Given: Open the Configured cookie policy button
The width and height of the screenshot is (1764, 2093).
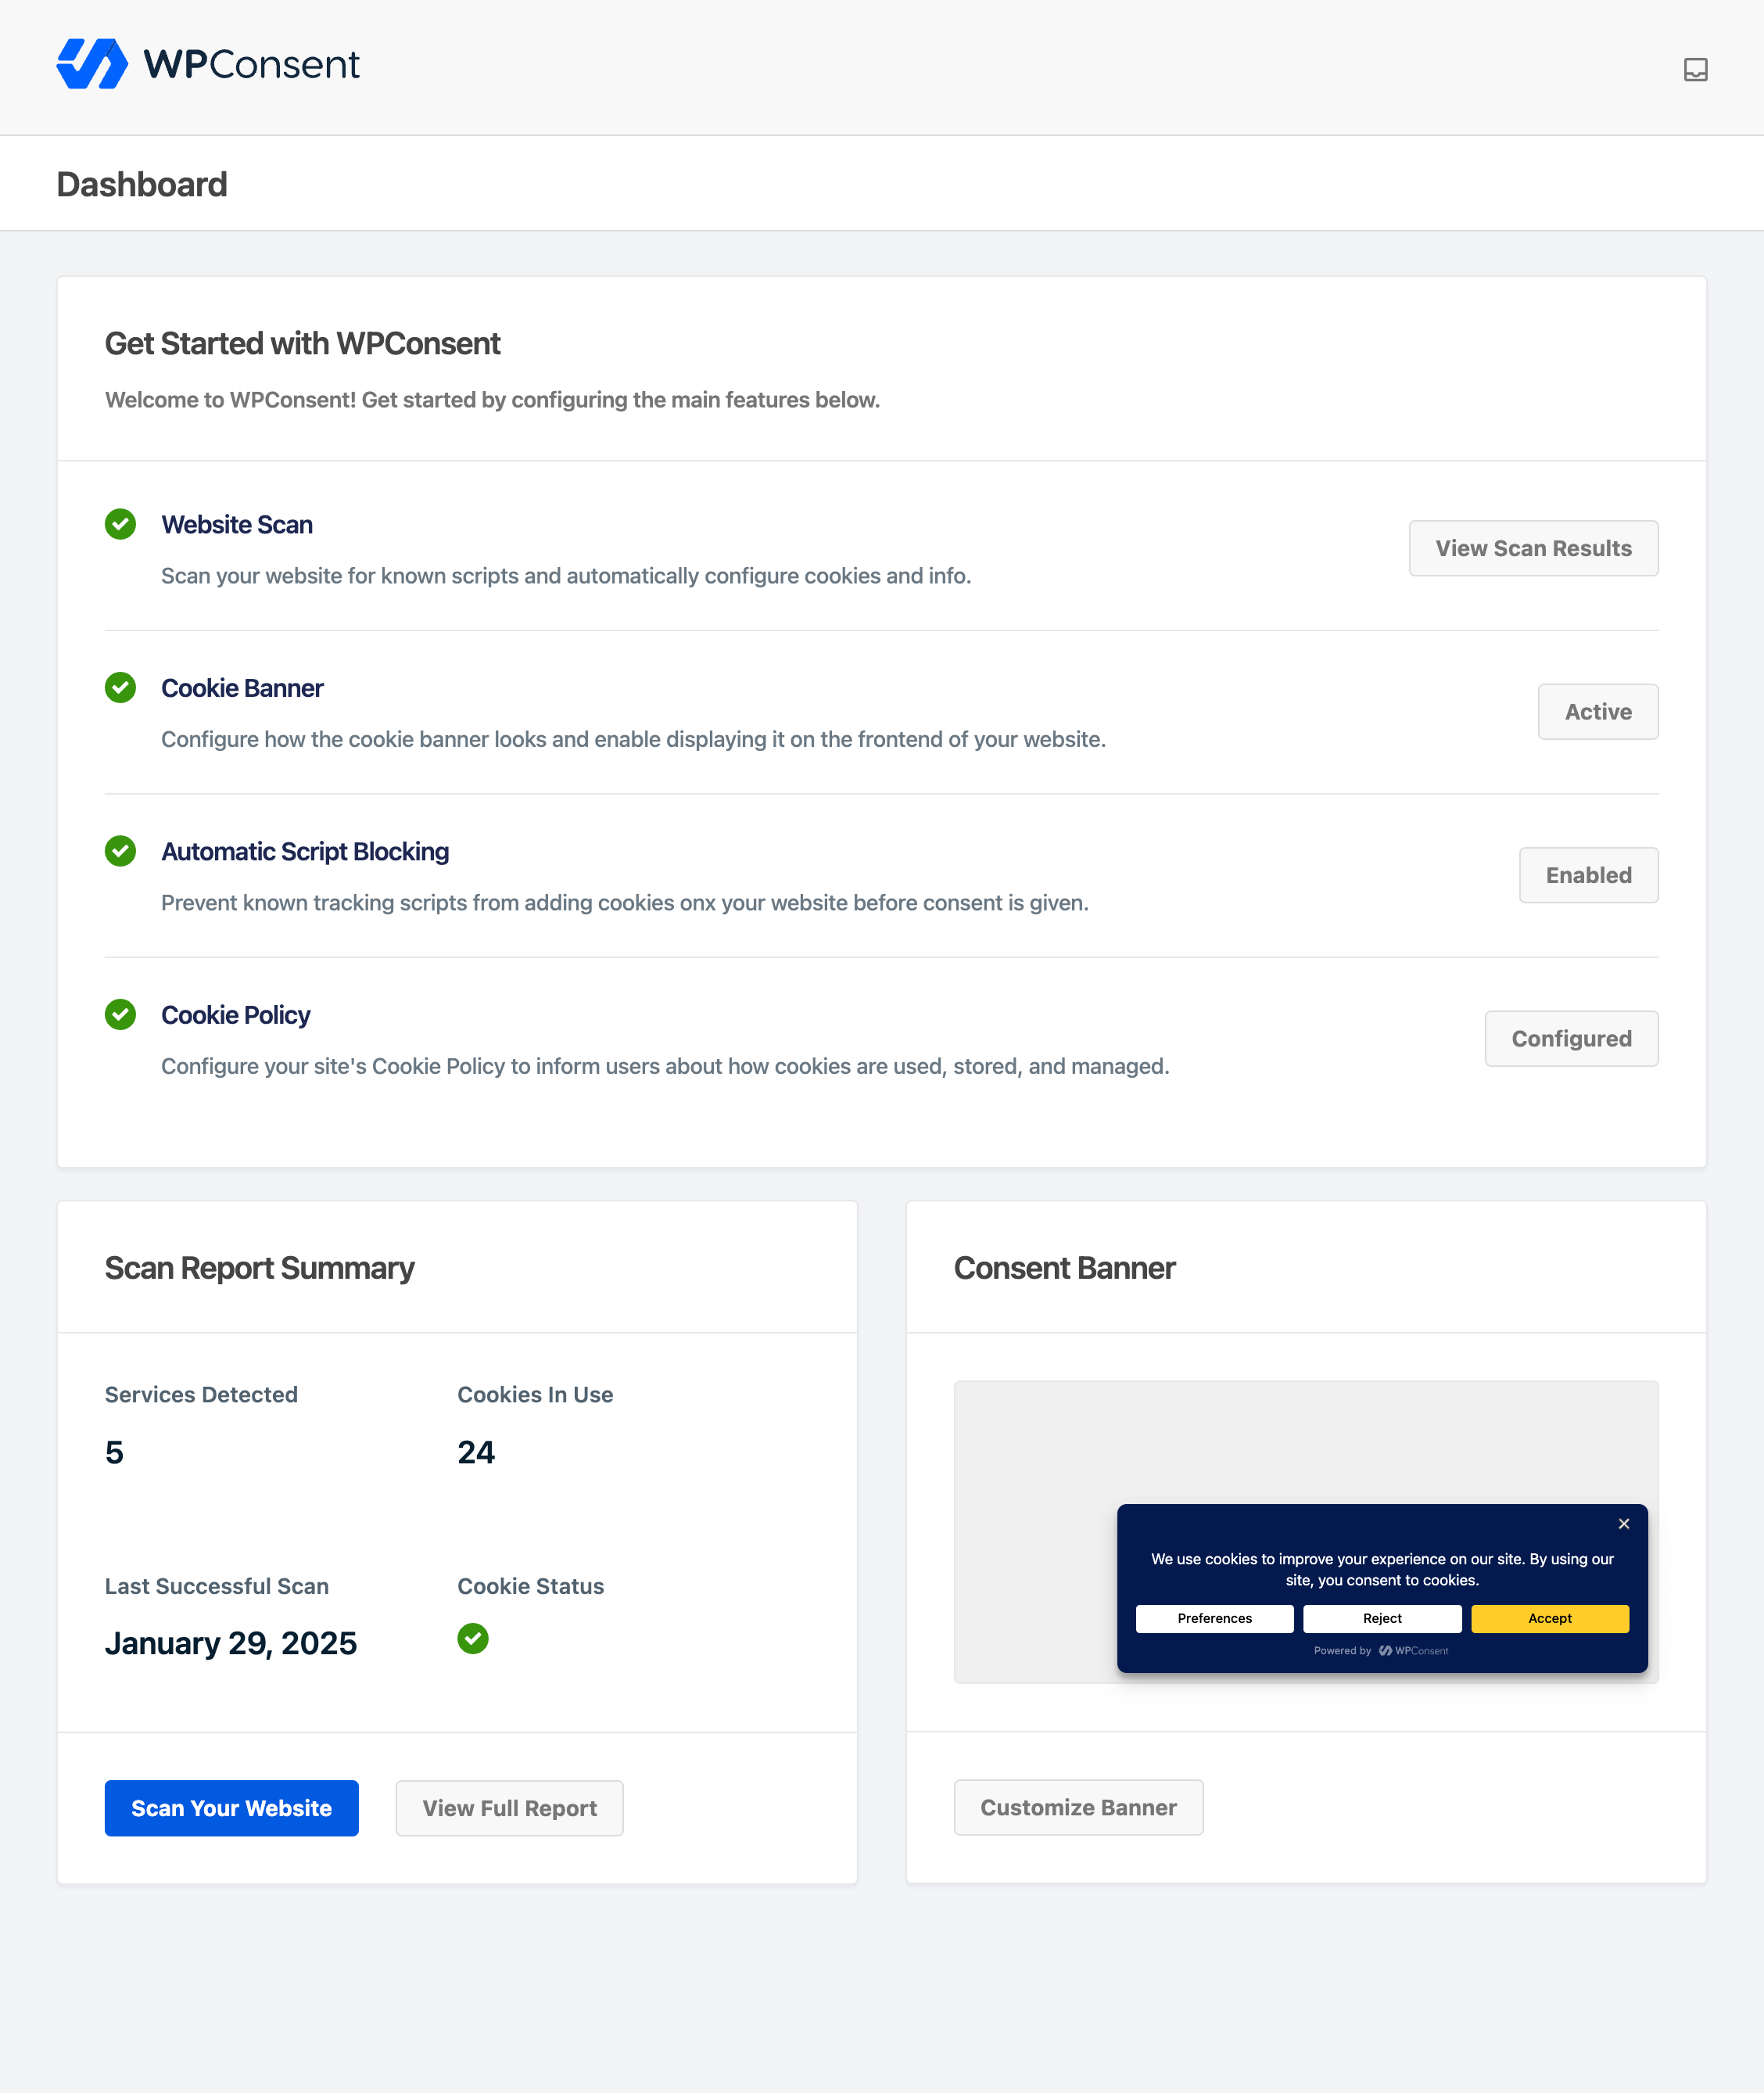Looking at the screenshot, I should coord(1570,1039).
